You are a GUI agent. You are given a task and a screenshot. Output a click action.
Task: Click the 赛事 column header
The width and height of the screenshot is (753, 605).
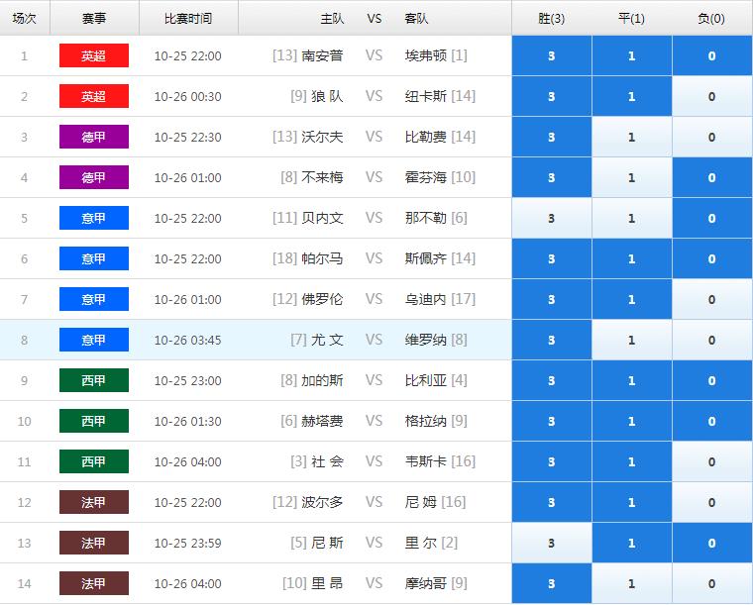pos(94,18)
